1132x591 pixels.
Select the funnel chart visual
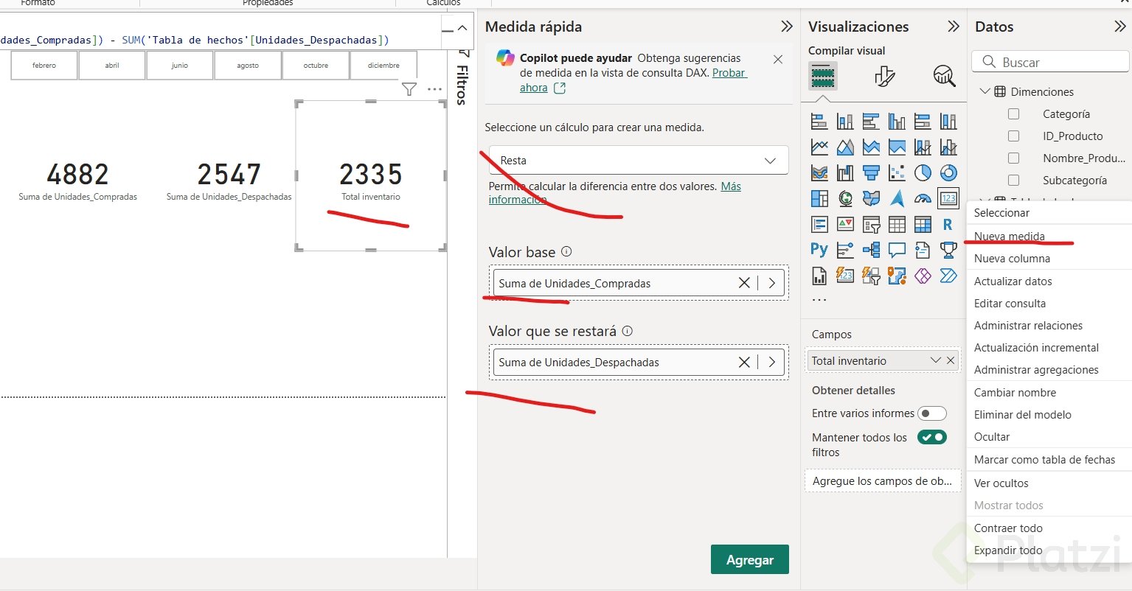pyautogui.click(x=871, y=173)
